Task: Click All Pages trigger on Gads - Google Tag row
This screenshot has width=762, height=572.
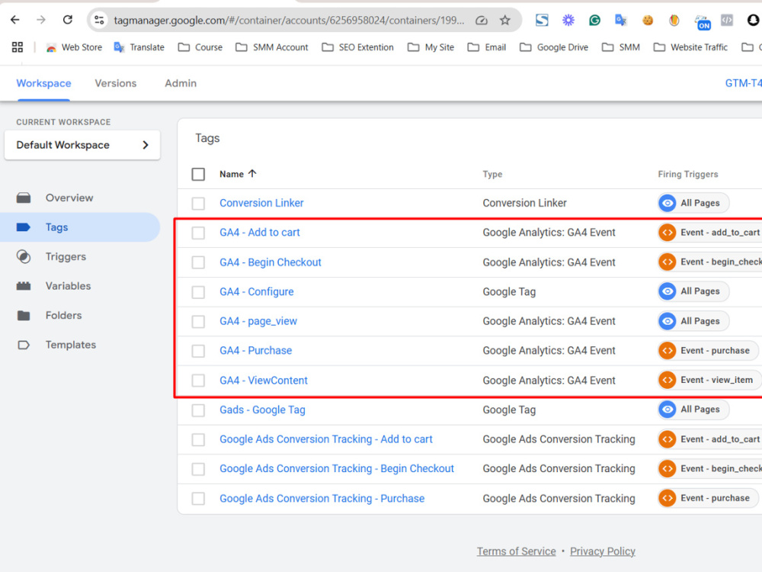Action: click(x=693, y=410)
